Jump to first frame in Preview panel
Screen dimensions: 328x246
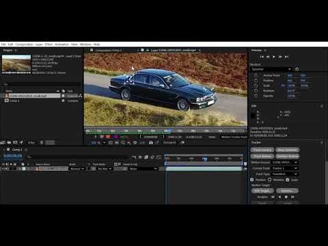pos(262,57)
